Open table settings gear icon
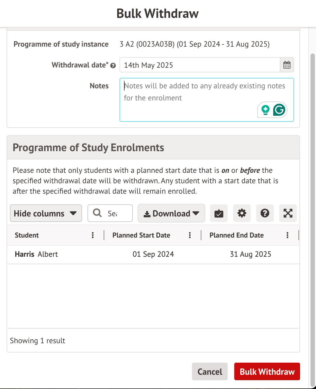316x389 pixels. pos(242,213)
